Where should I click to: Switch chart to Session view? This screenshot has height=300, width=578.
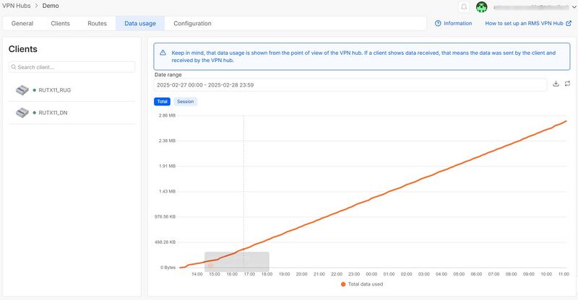(x=185, y=102)
